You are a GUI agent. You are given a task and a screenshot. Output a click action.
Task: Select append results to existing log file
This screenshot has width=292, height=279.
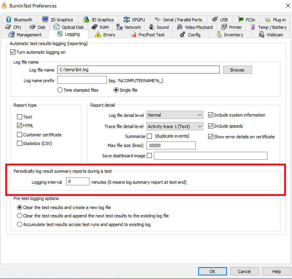click(x=19, y=216)
